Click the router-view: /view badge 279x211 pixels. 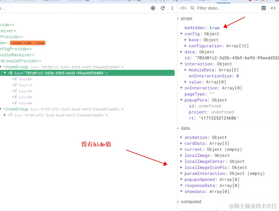(x=28, y=43)
